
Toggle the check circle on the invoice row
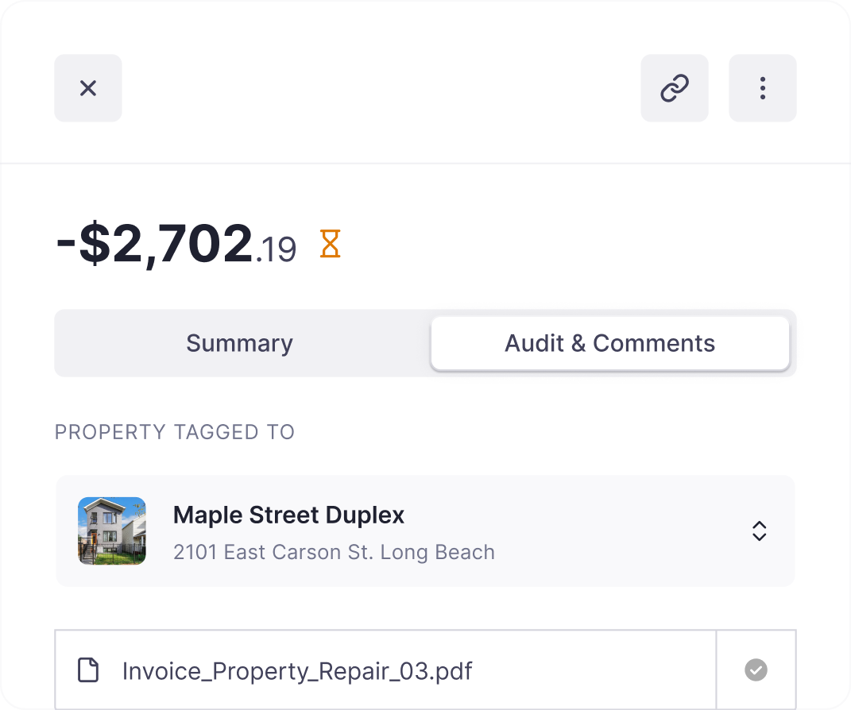756,669
